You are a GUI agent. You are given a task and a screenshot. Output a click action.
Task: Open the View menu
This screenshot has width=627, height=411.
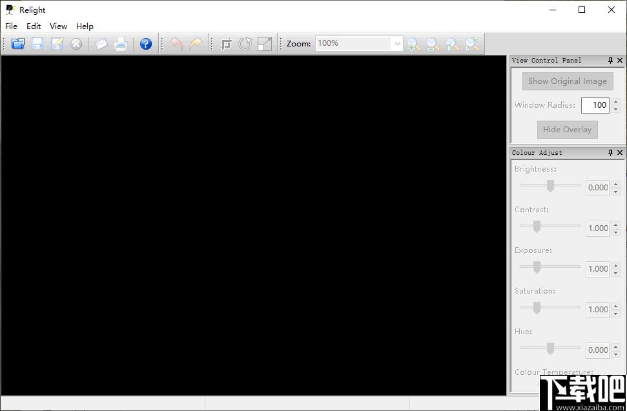tap(58, 26)
